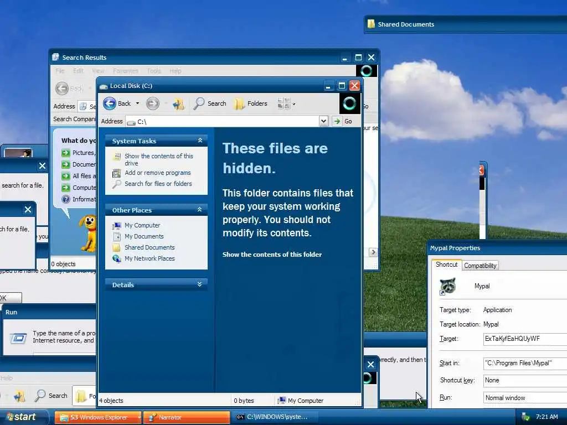Click the Add or remove programs icon
The width and height of the screenshot is (567, 425).
116,173
